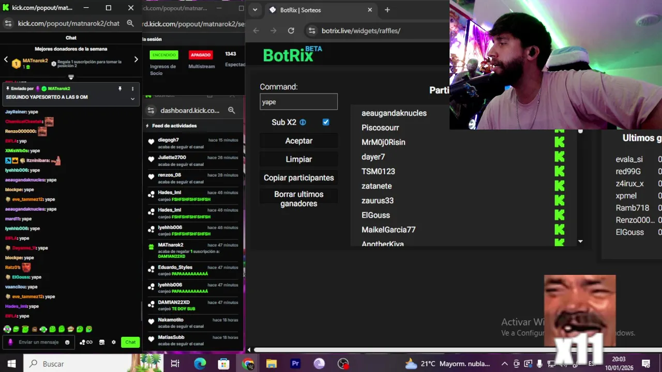Click Borrar ultimos ganadores button
662x372 pixels.
click(x=299, y=199)
